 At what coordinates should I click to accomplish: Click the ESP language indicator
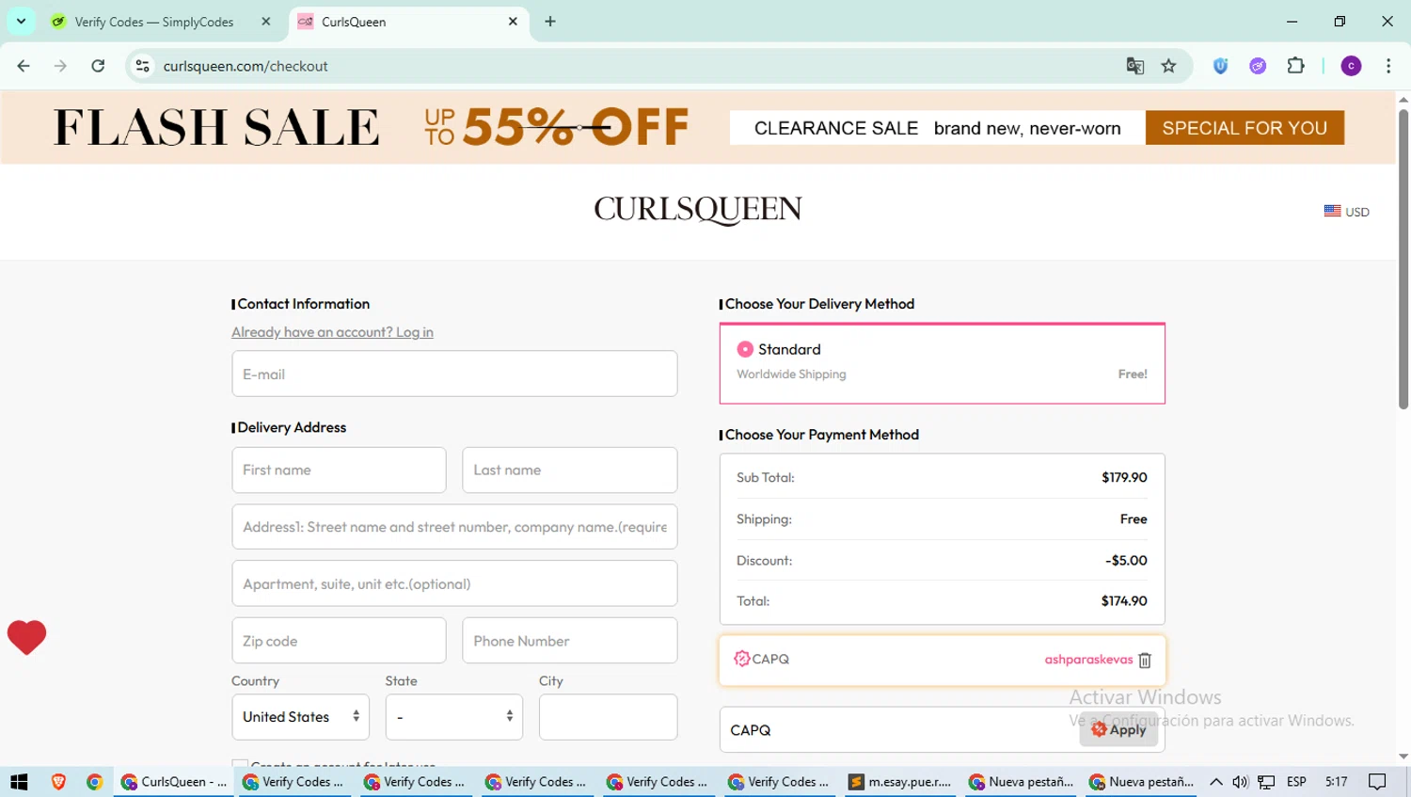[1296, 782]
